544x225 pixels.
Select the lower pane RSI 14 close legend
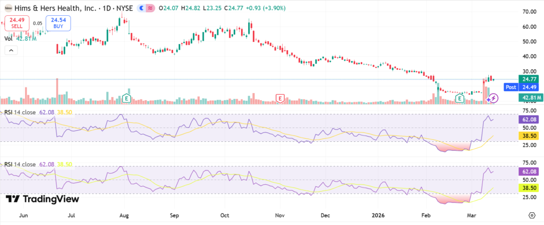pyautogui.click(x=20, y=165)
